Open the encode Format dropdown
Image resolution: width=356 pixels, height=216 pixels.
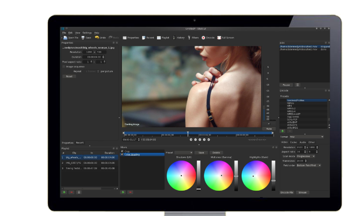click(x=306, y=137)
